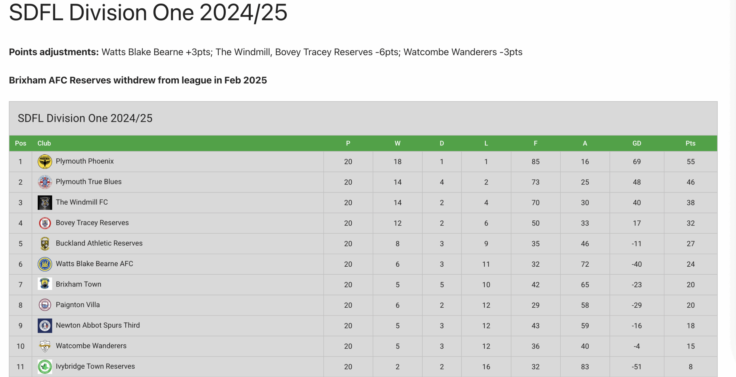
Task: Click the W wins column header
Action: click(397, 143)
